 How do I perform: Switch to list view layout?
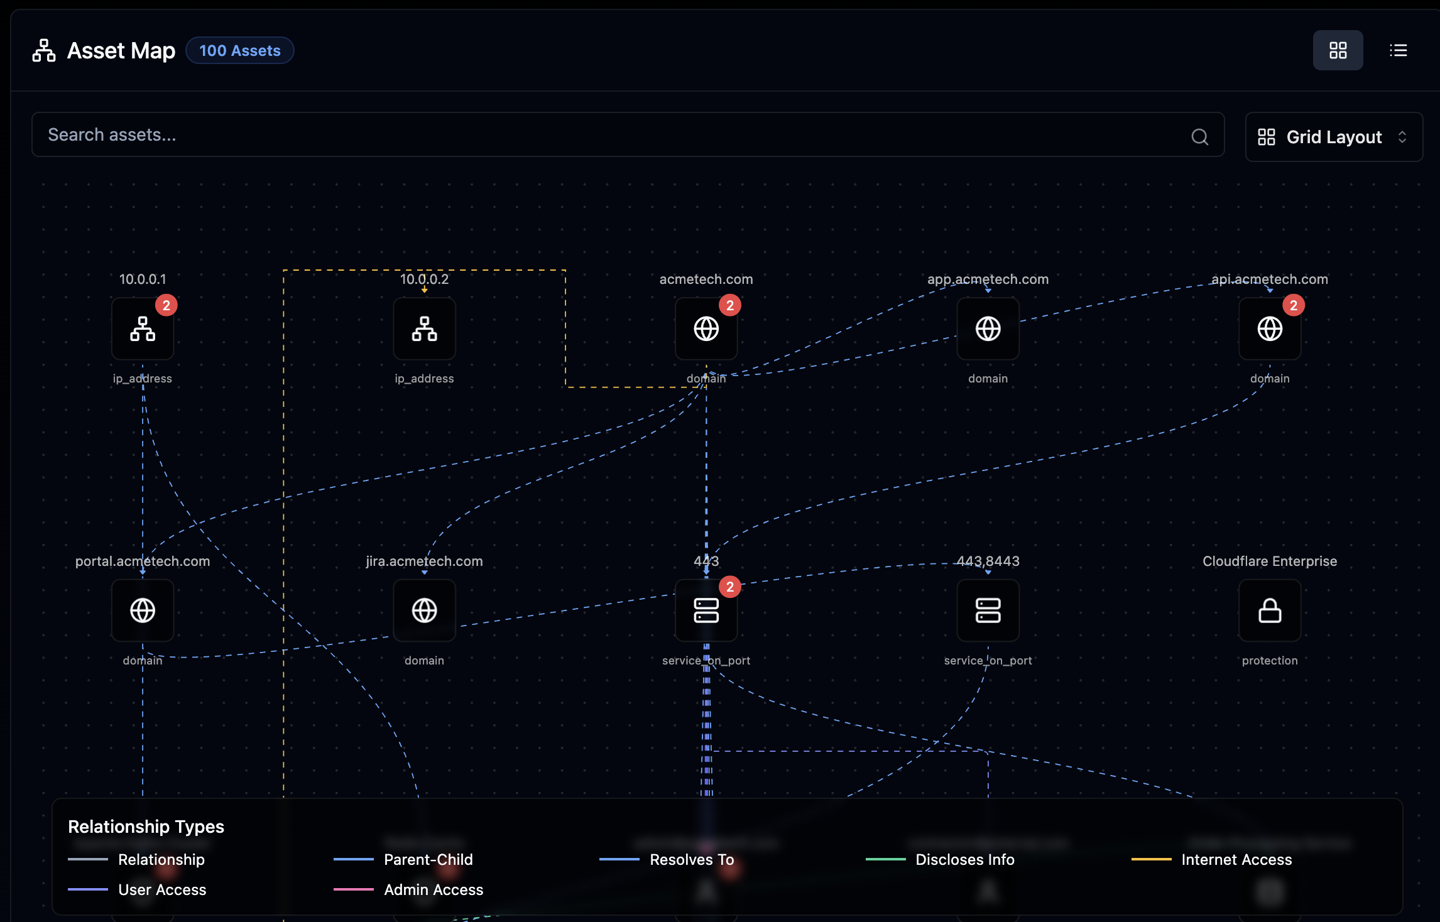click(x=1398, y=50)
